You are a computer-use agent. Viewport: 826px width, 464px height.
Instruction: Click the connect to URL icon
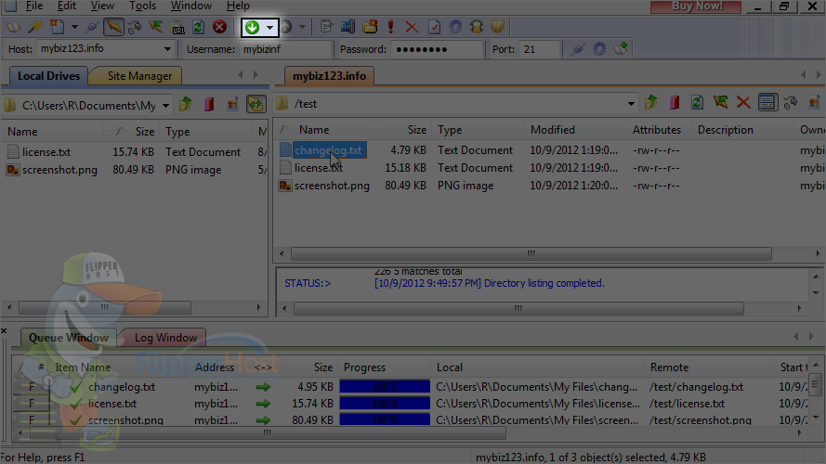pyautogui.click(x=178, y=27)
